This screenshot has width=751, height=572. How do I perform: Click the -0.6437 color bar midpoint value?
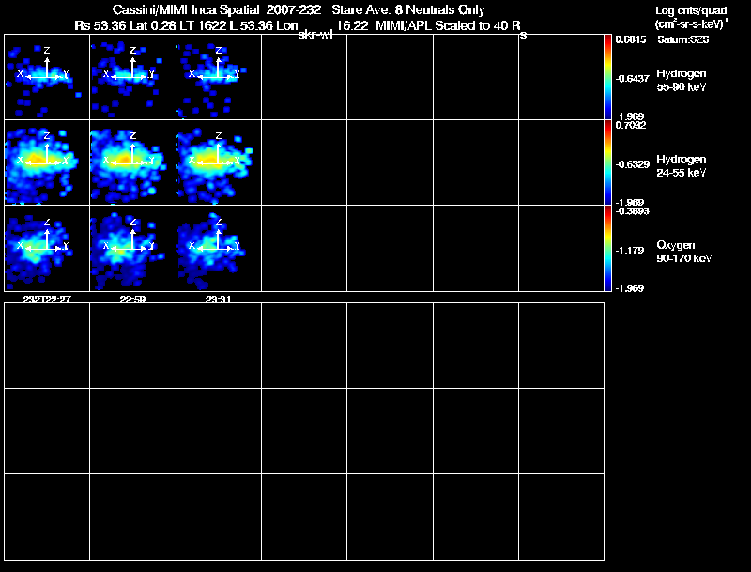(633, 78)
